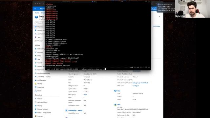This screenshot has height=118, width=210.
Task: Click the None host group link
Action: click(85, 95)
